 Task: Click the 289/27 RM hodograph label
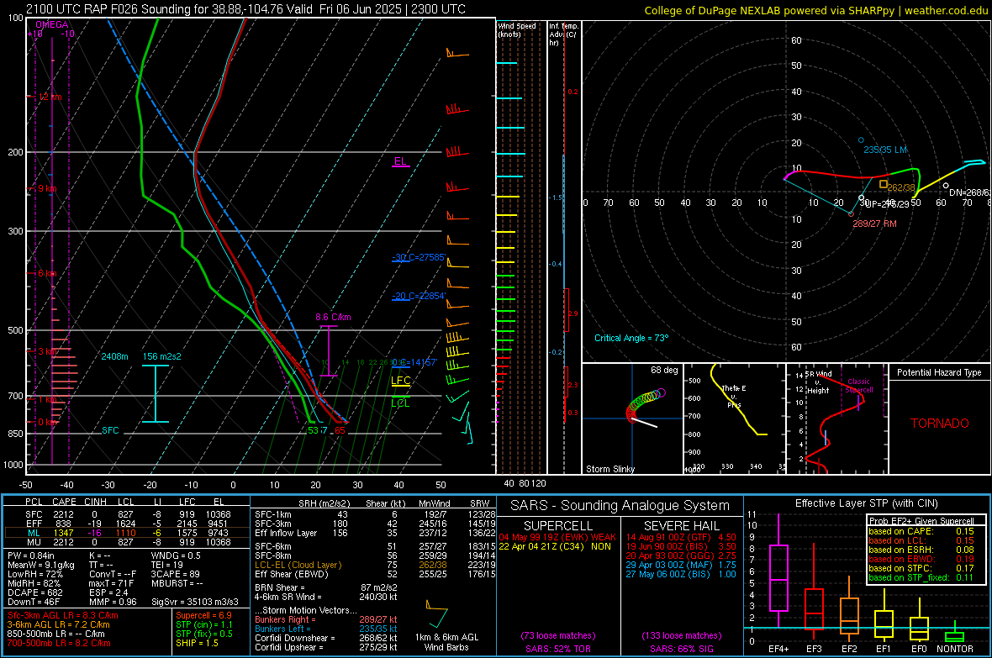[x=874, y=224]
